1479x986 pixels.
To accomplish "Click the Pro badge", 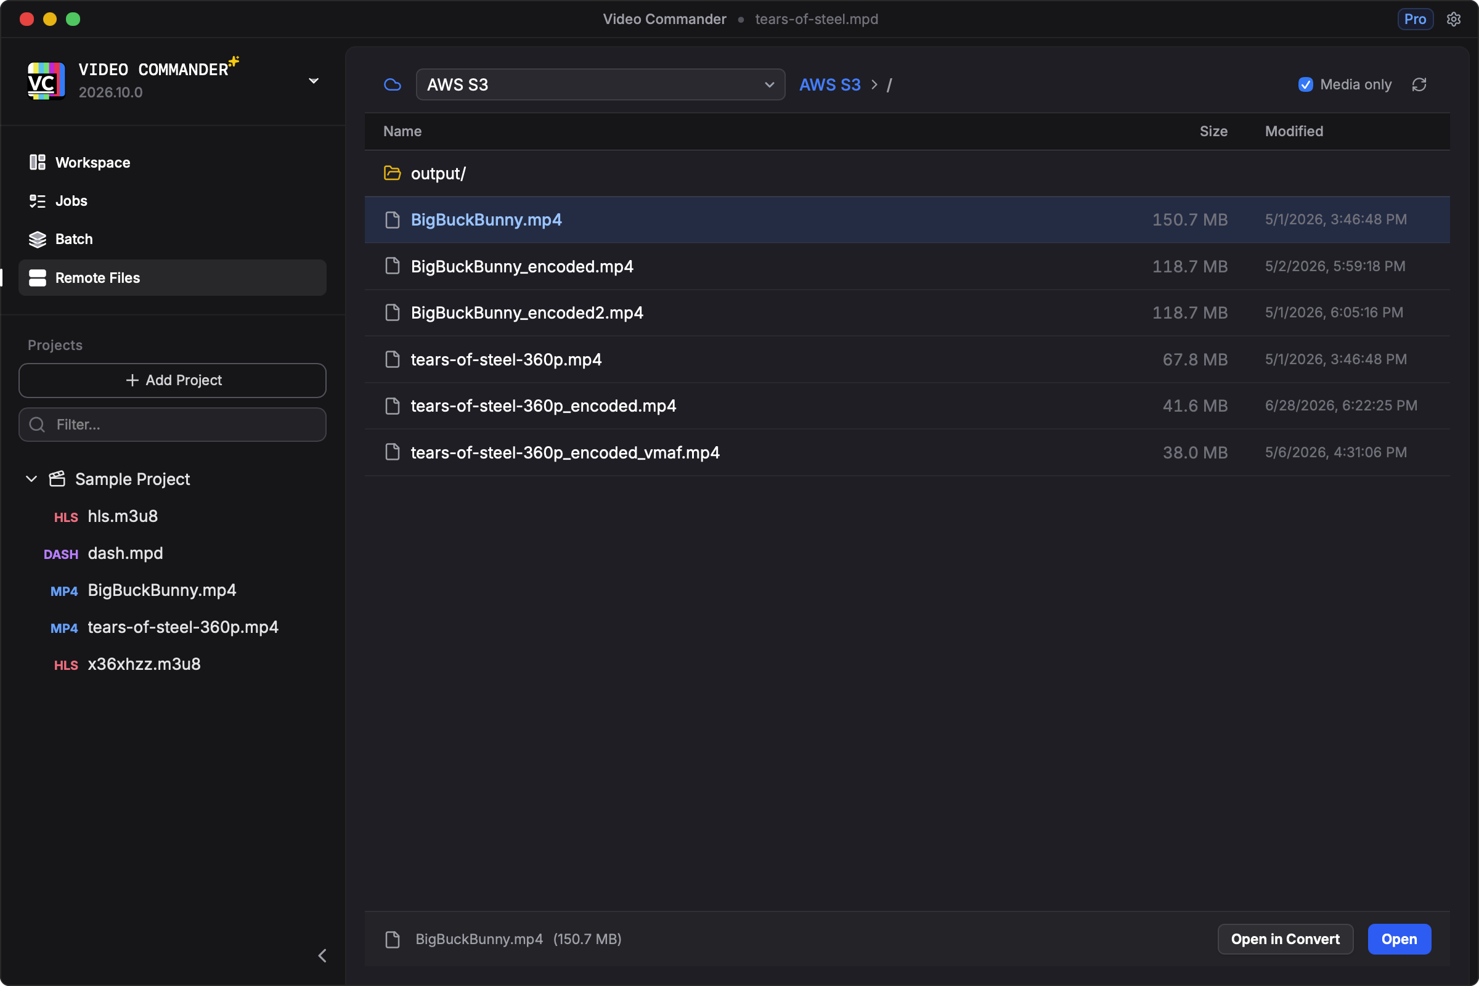I will pyautogui.click(x=1415, y=19).
